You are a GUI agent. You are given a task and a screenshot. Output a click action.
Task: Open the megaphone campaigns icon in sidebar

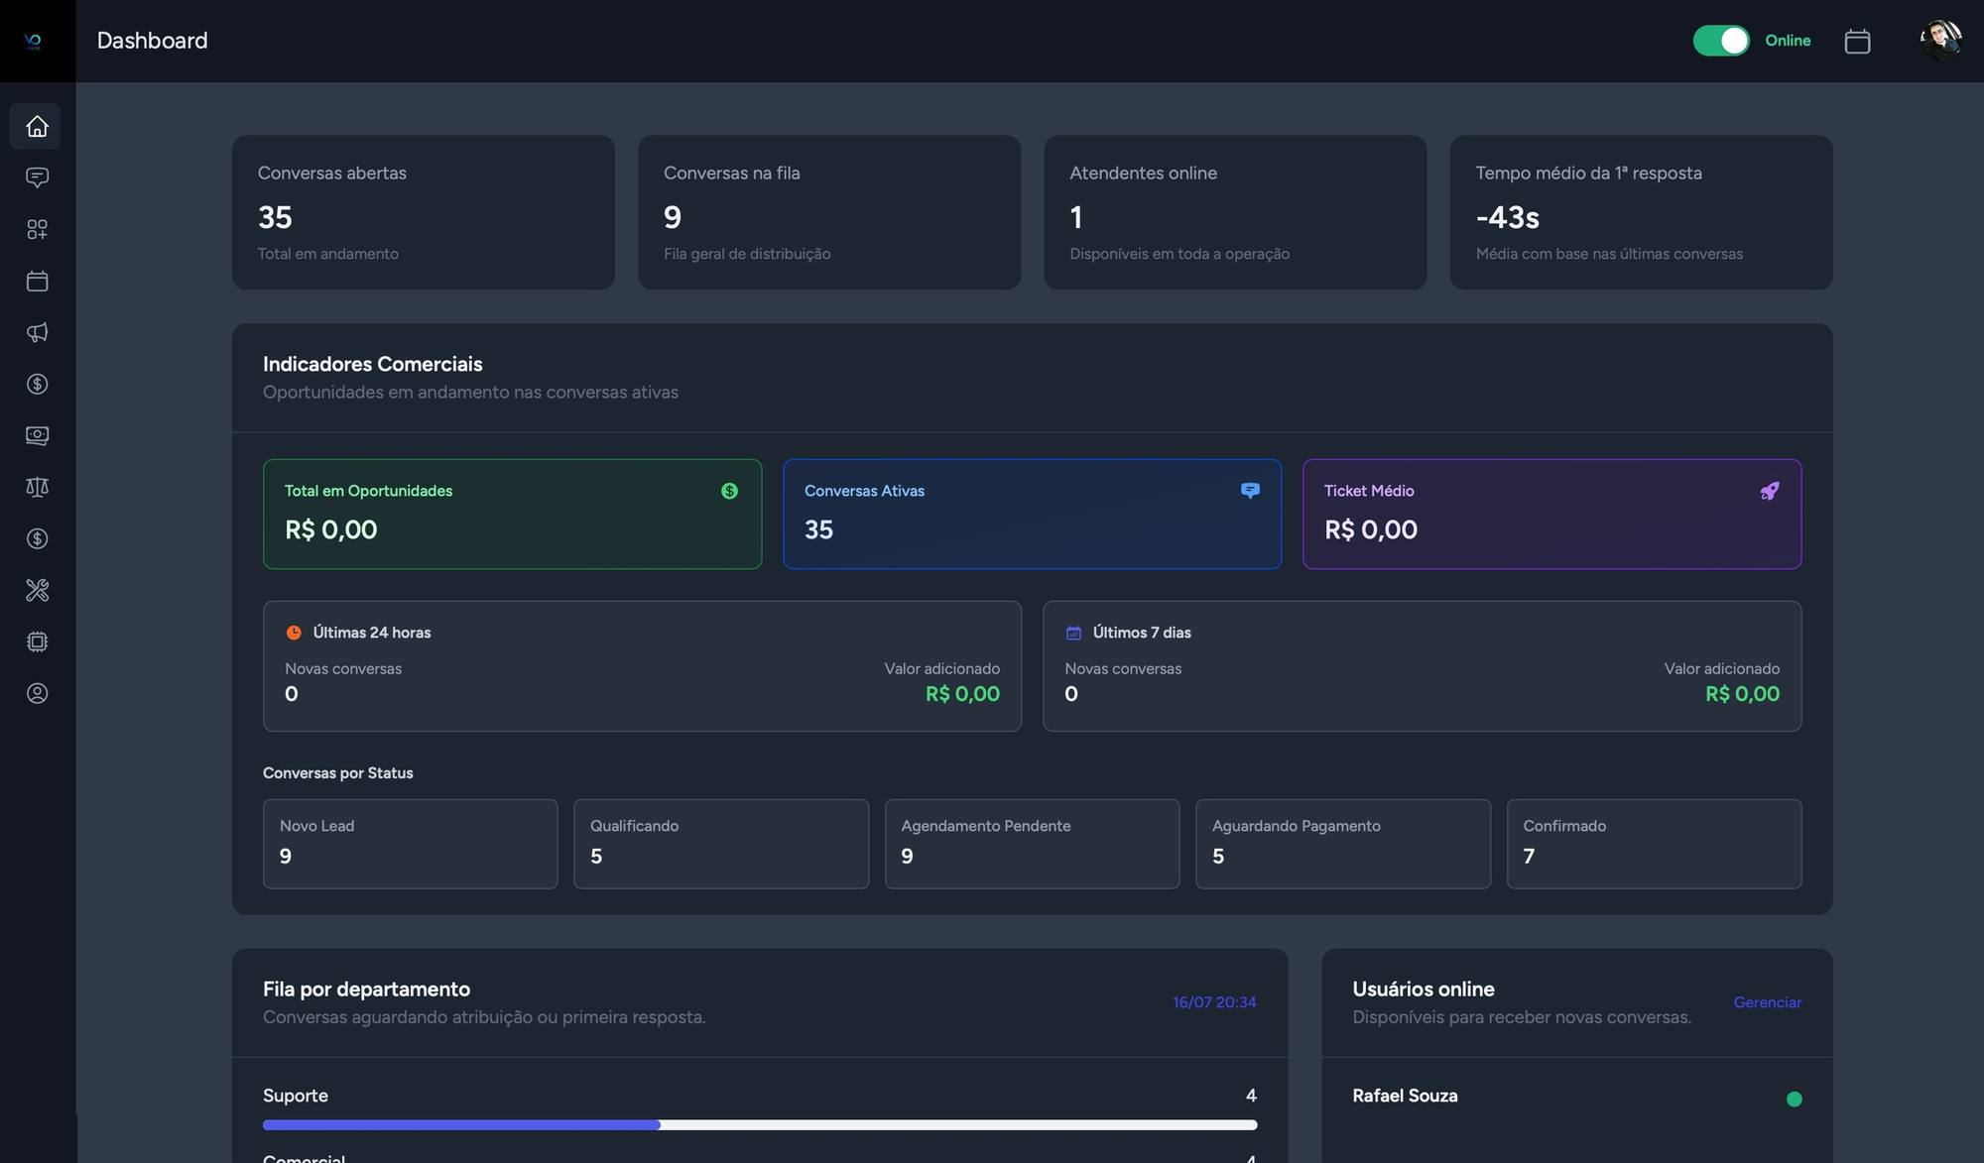[37, 333]
